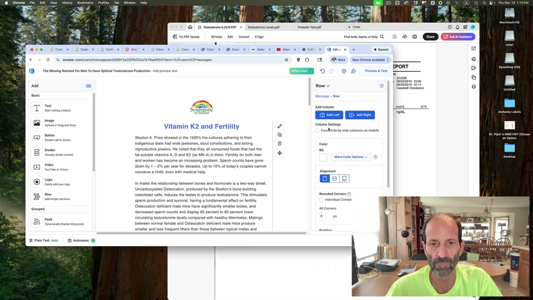The image size is (533, 300).
Task: Switch to the Testosterone Levels.pdf tab
Action: coord(263,27)
